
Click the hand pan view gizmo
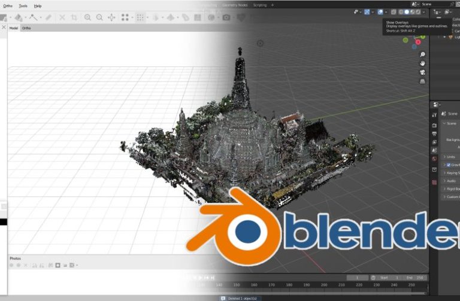click(422, 63)
